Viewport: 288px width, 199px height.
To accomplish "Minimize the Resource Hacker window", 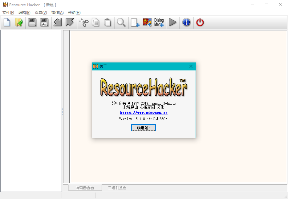I will coord(253,5).
